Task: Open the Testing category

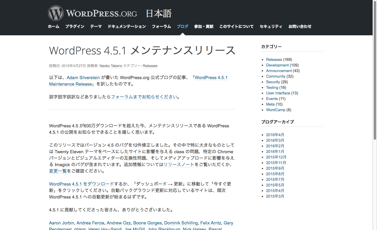Action: coord(272,87)
